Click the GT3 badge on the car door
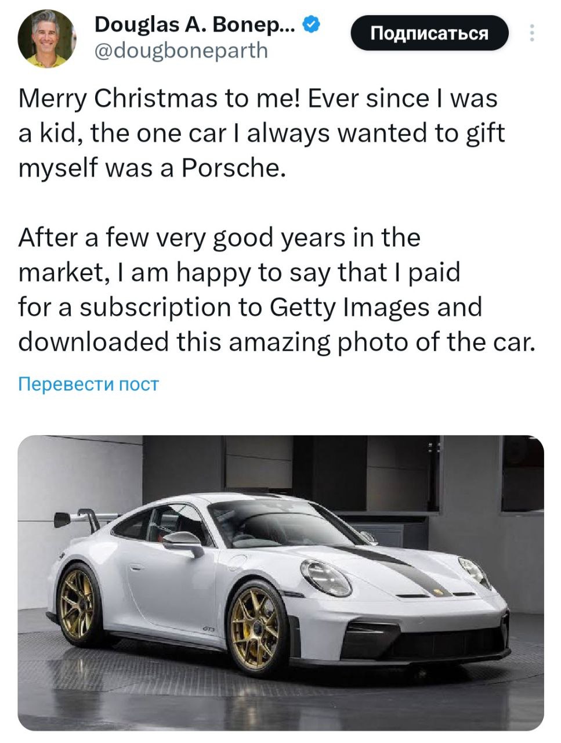This screenshot has height=743, width=561. pyautogui.click(x=209, y=630)
